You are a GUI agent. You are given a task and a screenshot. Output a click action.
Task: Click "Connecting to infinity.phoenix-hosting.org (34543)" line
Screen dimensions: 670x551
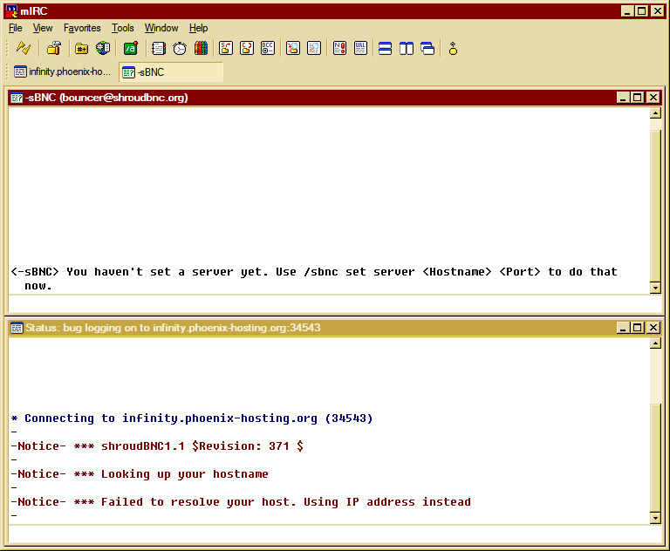(x=192, y=418)
